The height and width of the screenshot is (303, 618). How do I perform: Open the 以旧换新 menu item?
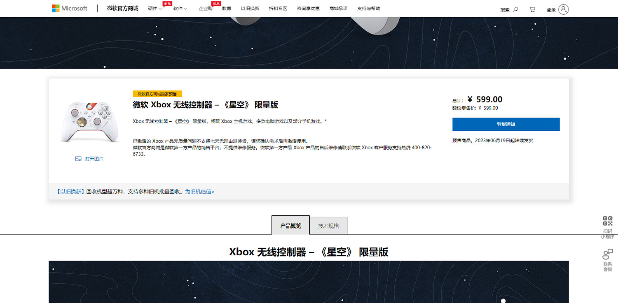click(x=251, y=8)
